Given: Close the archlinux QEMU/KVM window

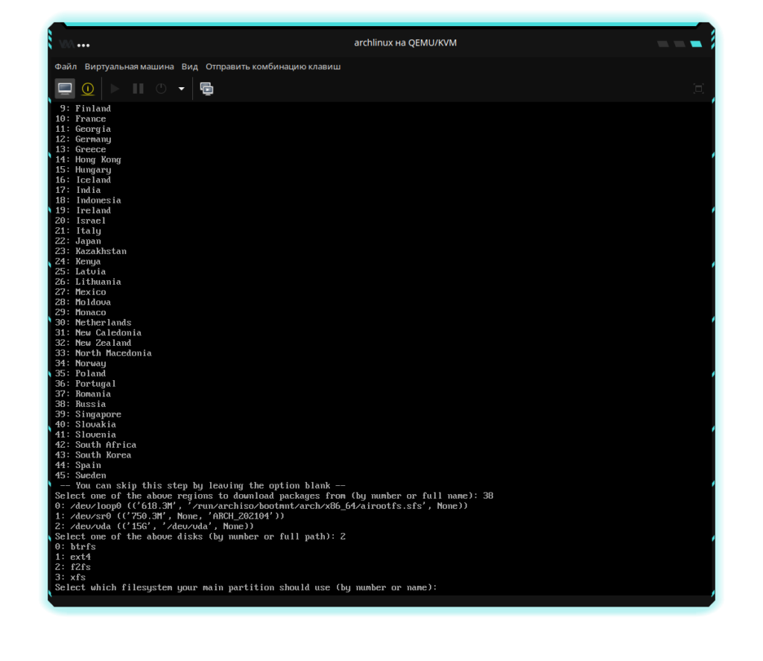Looking at the screenshot, I should (696, 44).
